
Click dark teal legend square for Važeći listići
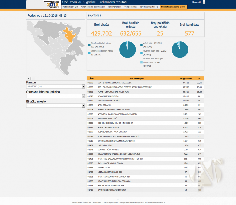click(141, 44)
